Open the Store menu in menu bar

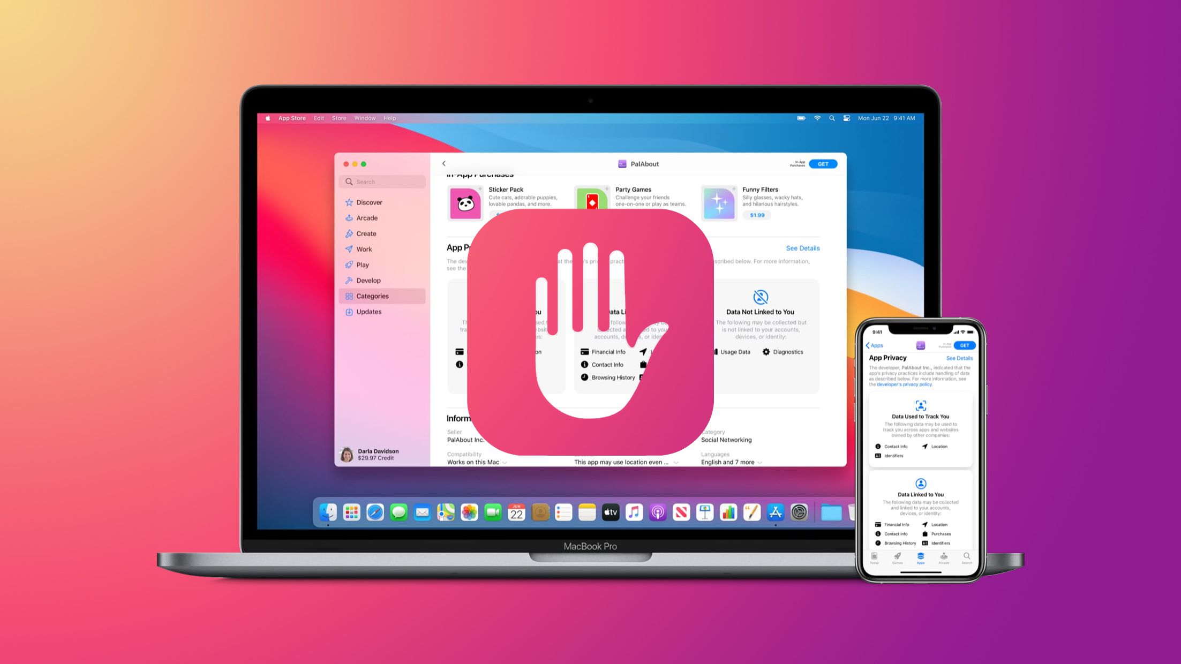338,118
